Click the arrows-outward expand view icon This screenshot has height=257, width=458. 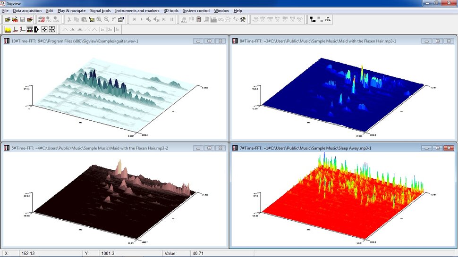[x=51, y=29]
